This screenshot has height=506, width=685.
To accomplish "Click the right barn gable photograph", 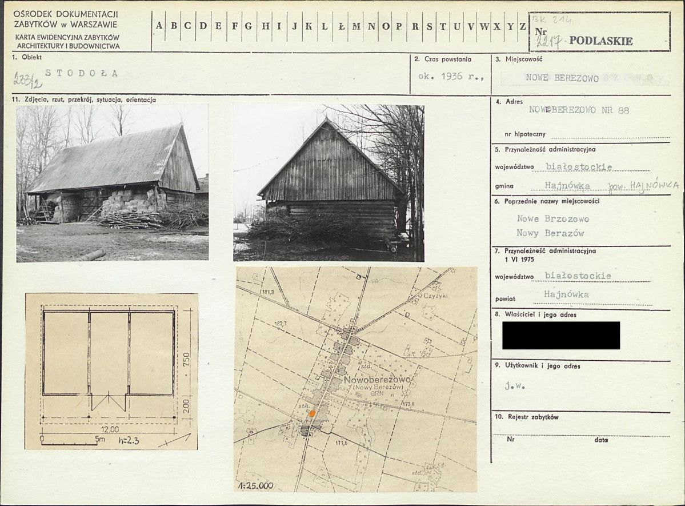I will tap(329, 183).
